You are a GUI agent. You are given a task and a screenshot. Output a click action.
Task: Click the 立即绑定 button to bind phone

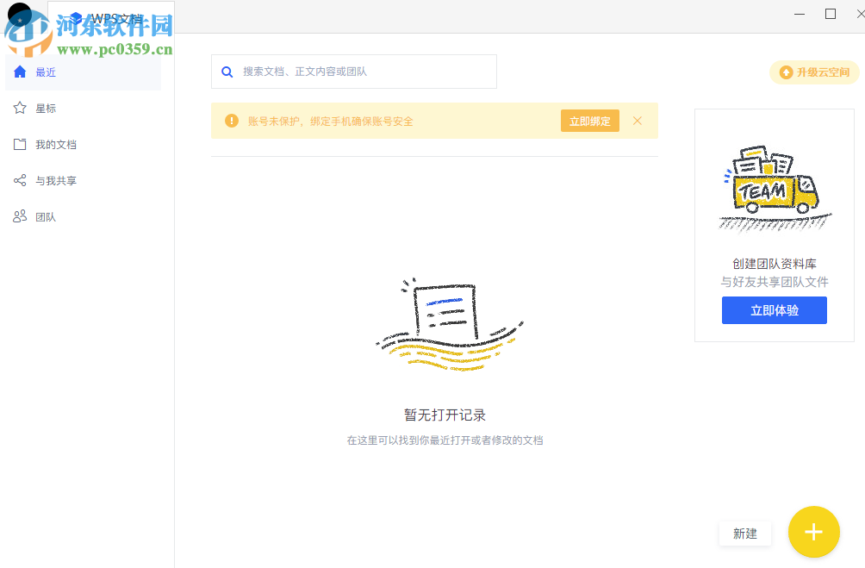point(589,121)
